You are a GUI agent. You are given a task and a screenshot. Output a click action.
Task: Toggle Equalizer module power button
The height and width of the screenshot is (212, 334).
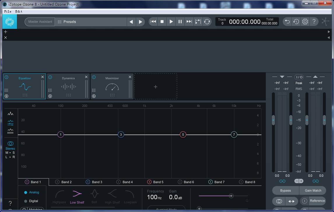pos(6,77)
